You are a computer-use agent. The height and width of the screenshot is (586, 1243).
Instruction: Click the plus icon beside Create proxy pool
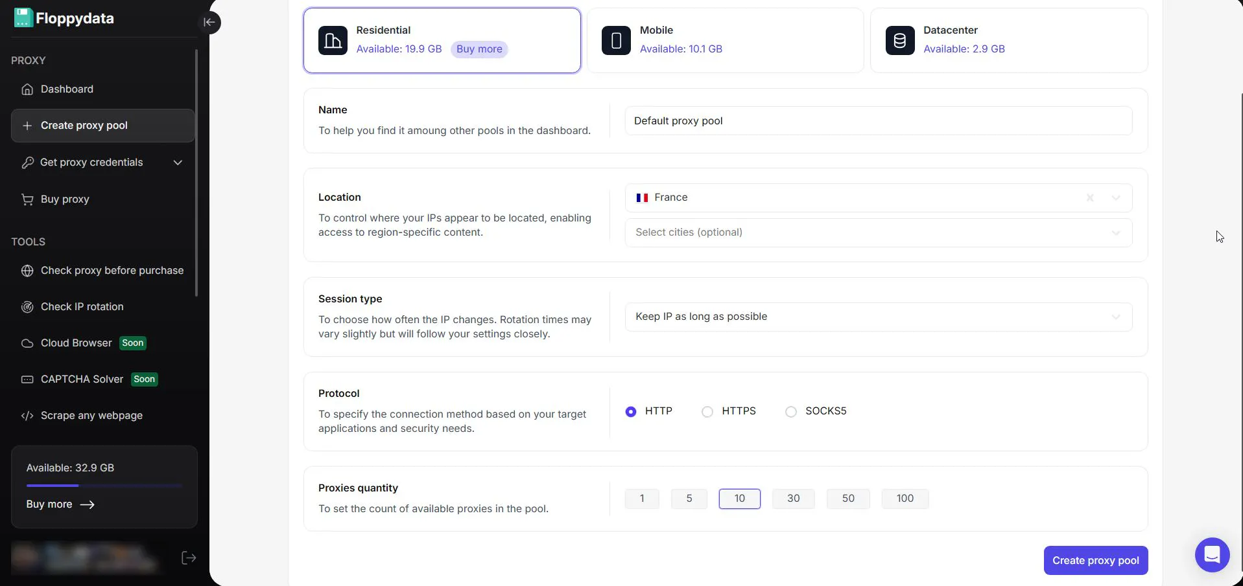point(27,126)
